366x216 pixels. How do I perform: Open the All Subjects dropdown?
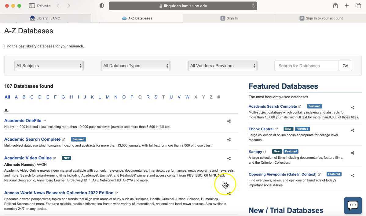(49, 65)
